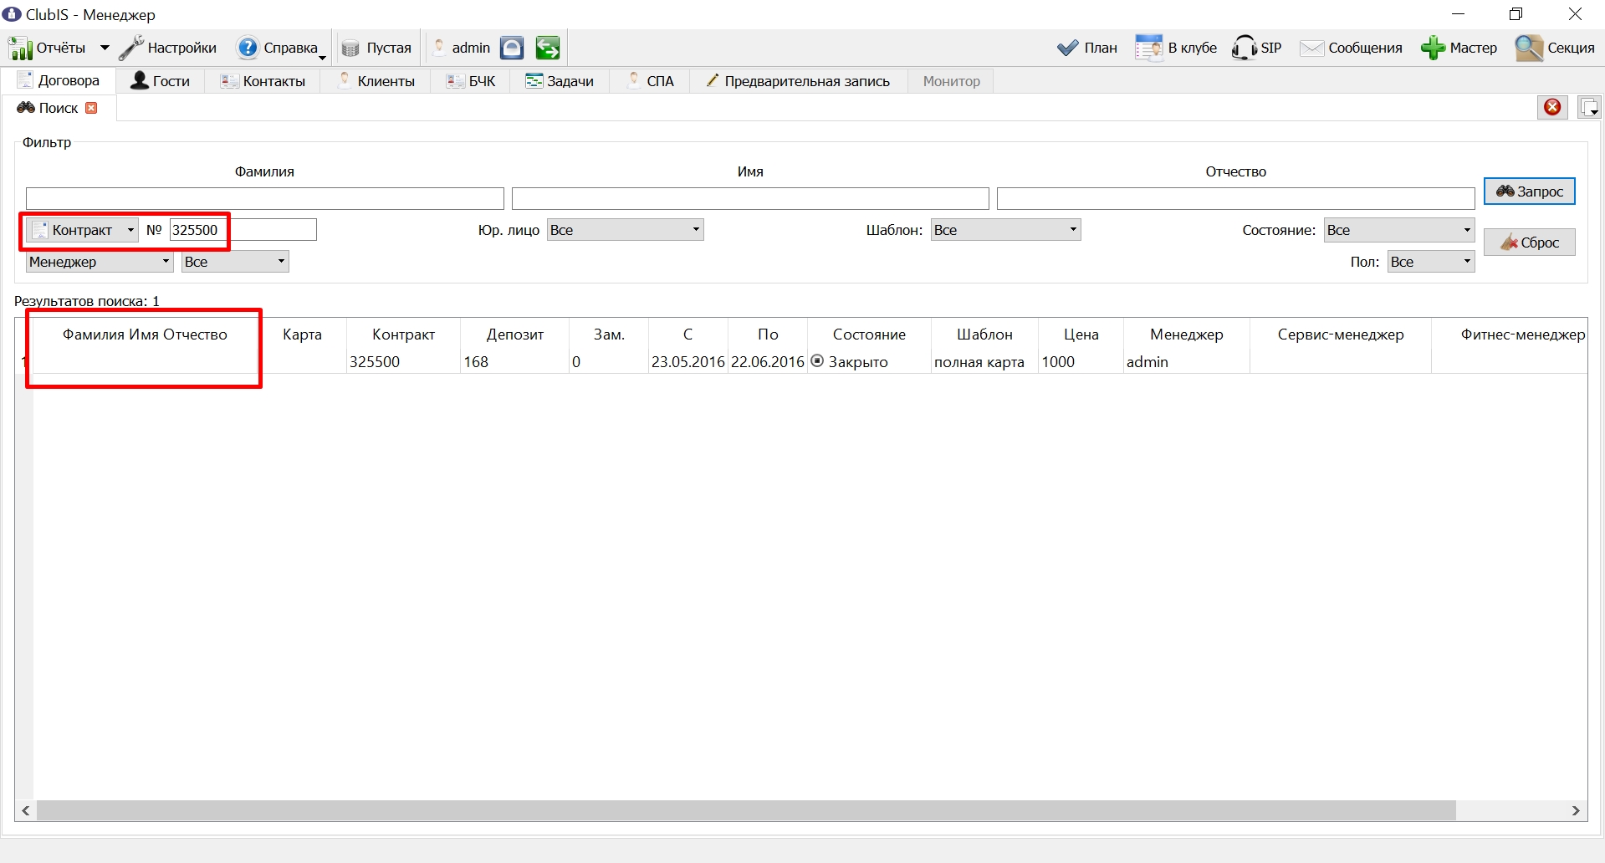Click the green exit arrow icon next to admin
This screenshot has width=1605, height=863.
pos(548,48)
